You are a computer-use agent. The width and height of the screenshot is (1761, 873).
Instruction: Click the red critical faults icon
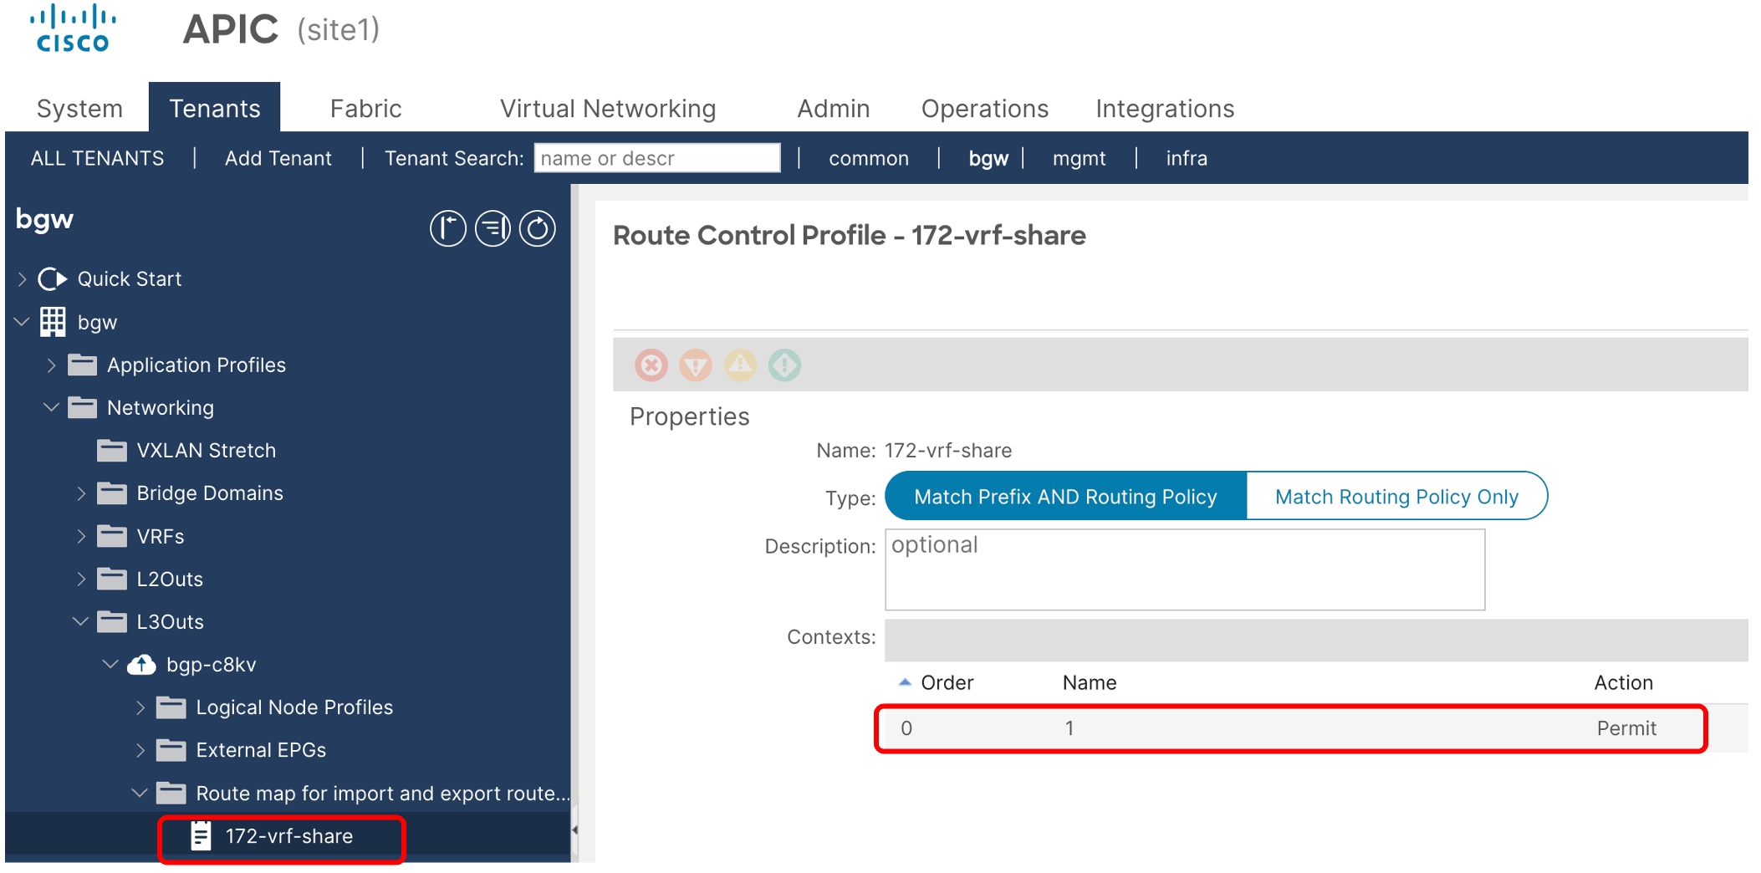click(651, 365)
